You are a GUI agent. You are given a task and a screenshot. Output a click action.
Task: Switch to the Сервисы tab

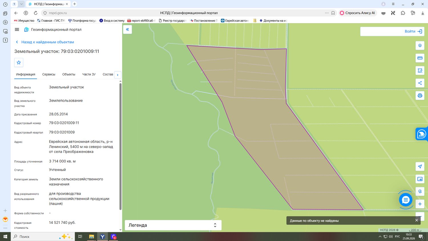[49, 74]
